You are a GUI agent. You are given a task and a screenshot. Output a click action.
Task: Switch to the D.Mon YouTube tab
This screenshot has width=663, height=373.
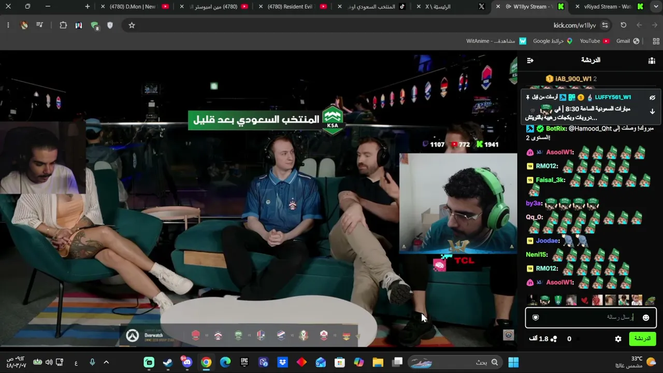coord(136,7)
